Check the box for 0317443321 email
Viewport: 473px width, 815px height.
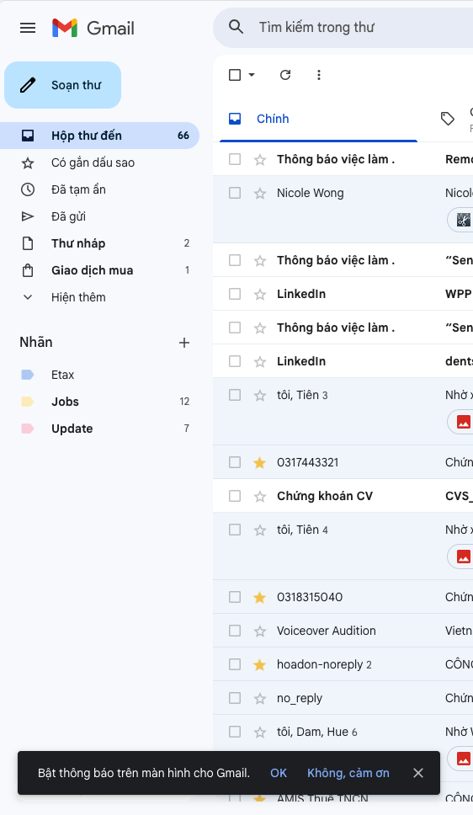pyautogui.click(x=235, y=462)
